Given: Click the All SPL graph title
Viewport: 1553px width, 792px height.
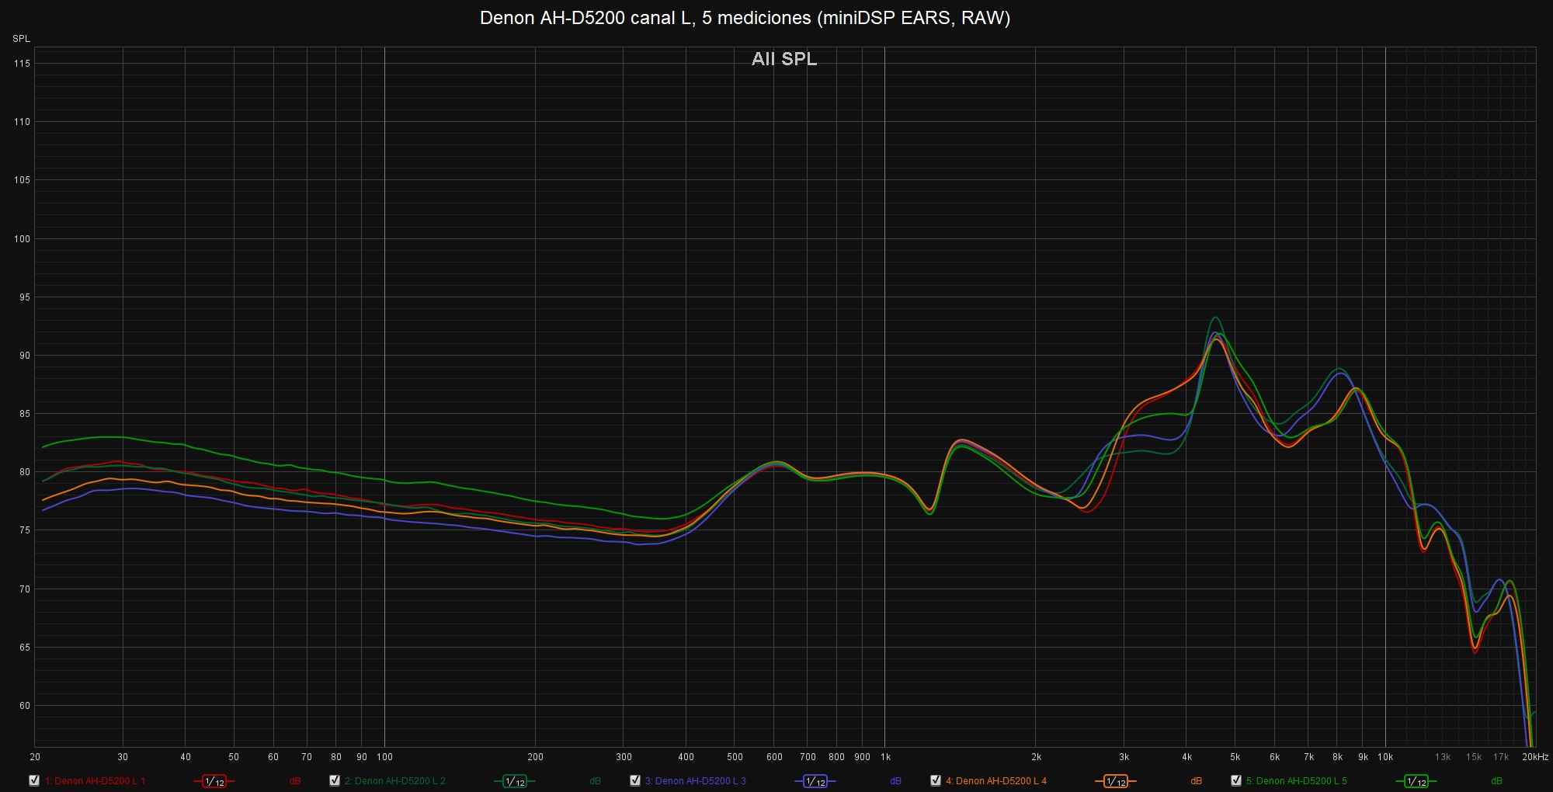Looking at the screenshot, I should [783, 59].
